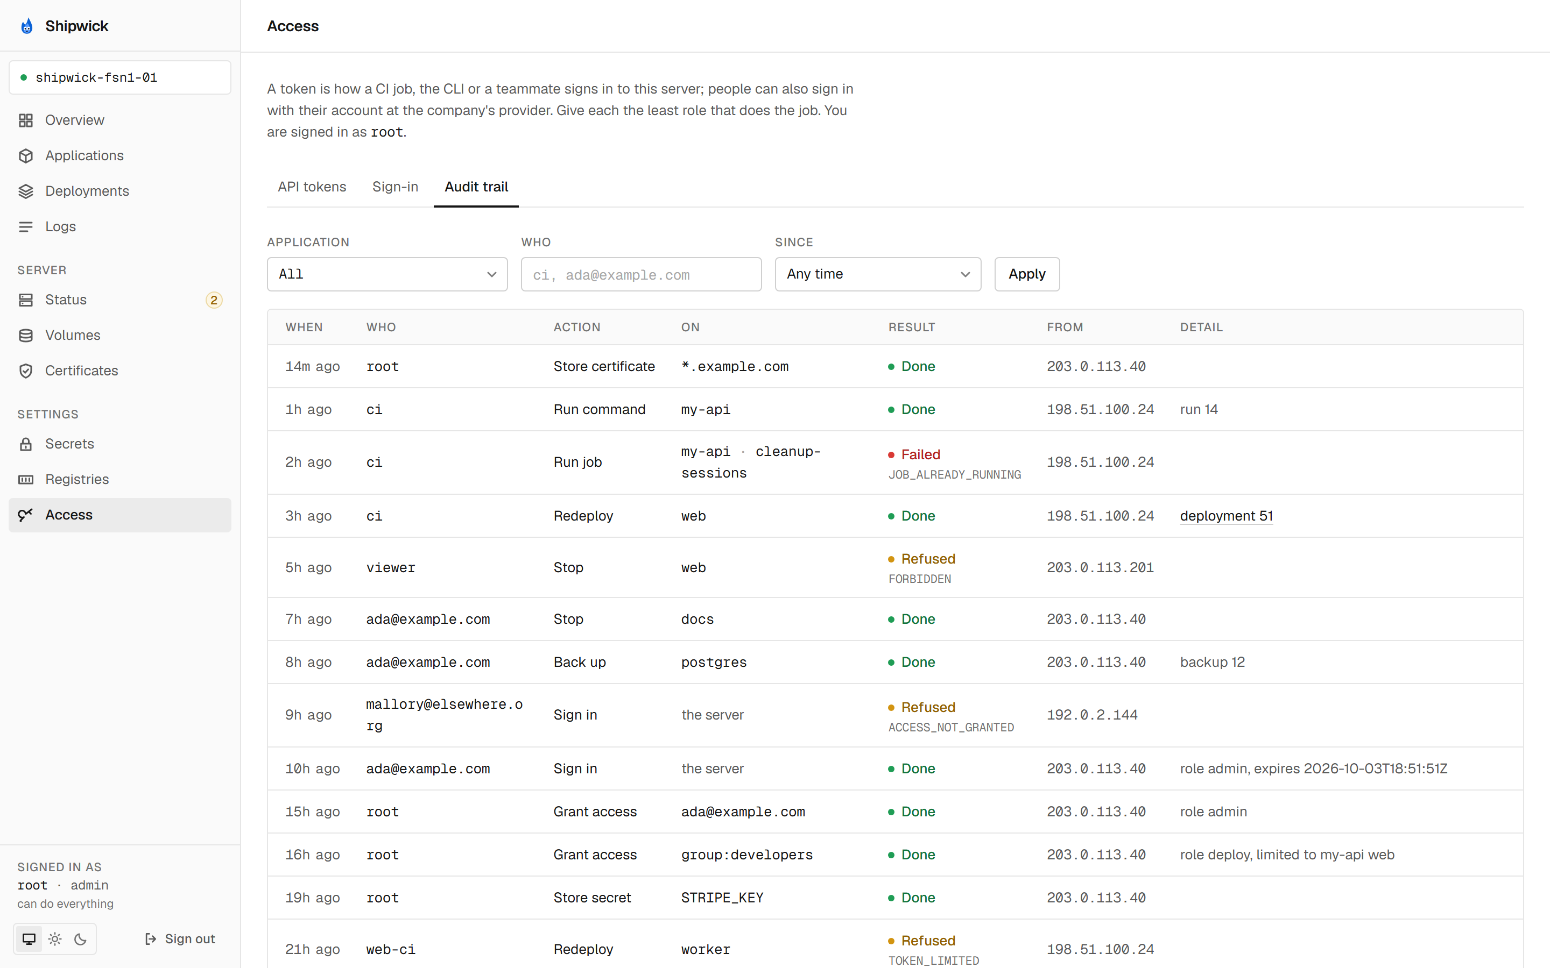
Task: Click the viewer entry in Who column
Action: point(391,567)
